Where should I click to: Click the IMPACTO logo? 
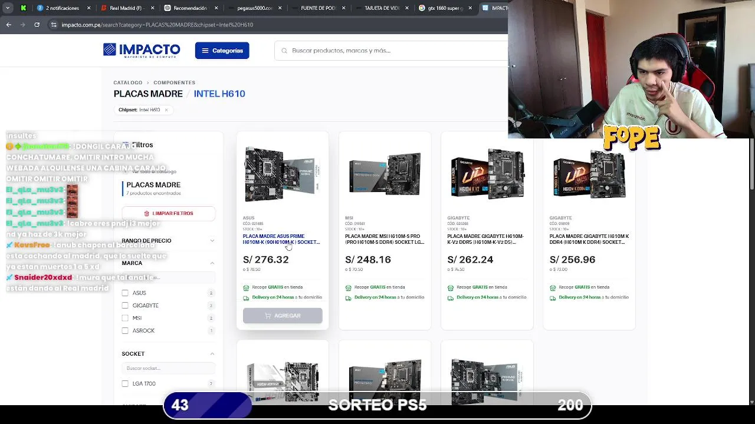(x=142, y=50)
